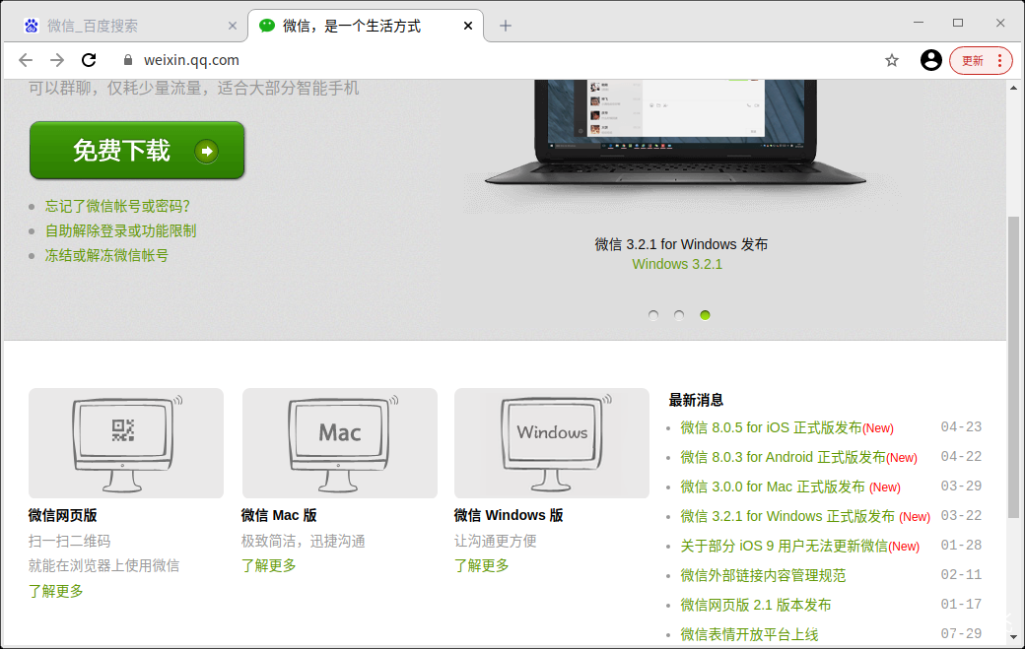
Task: Go forward to the next page
Action: 57,60
